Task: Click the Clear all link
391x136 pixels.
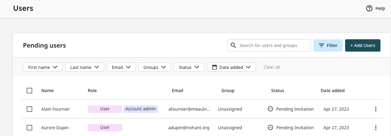Action: 272,67
